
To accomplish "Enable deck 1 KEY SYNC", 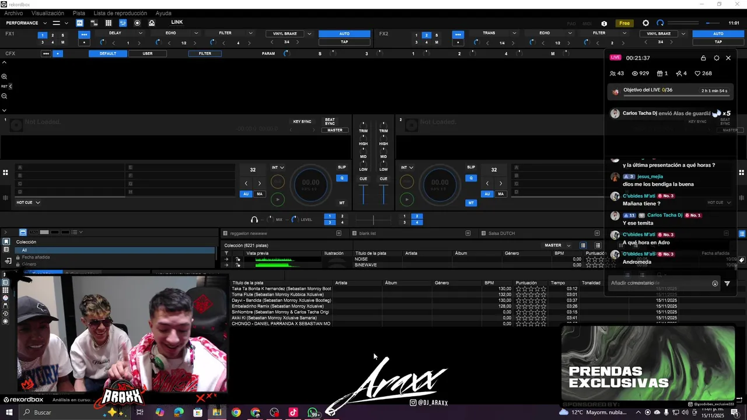I will point(302,121).
